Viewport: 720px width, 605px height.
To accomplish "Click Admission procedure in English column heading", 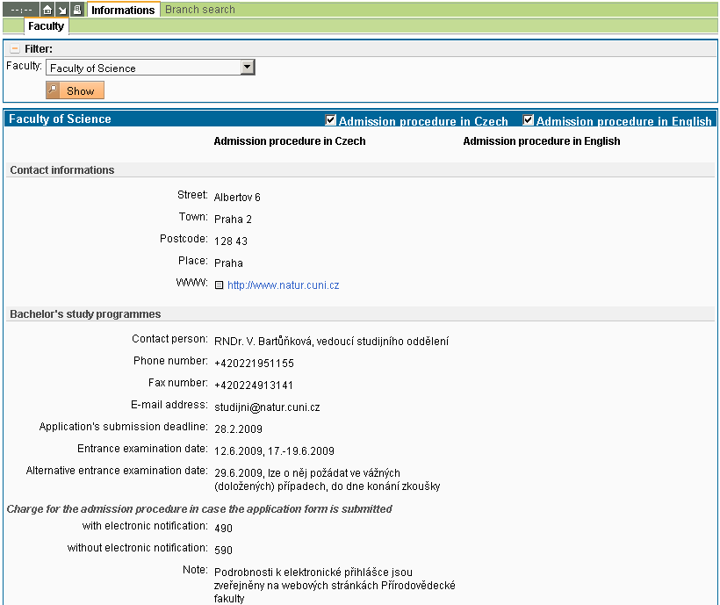I will [542, 141].
